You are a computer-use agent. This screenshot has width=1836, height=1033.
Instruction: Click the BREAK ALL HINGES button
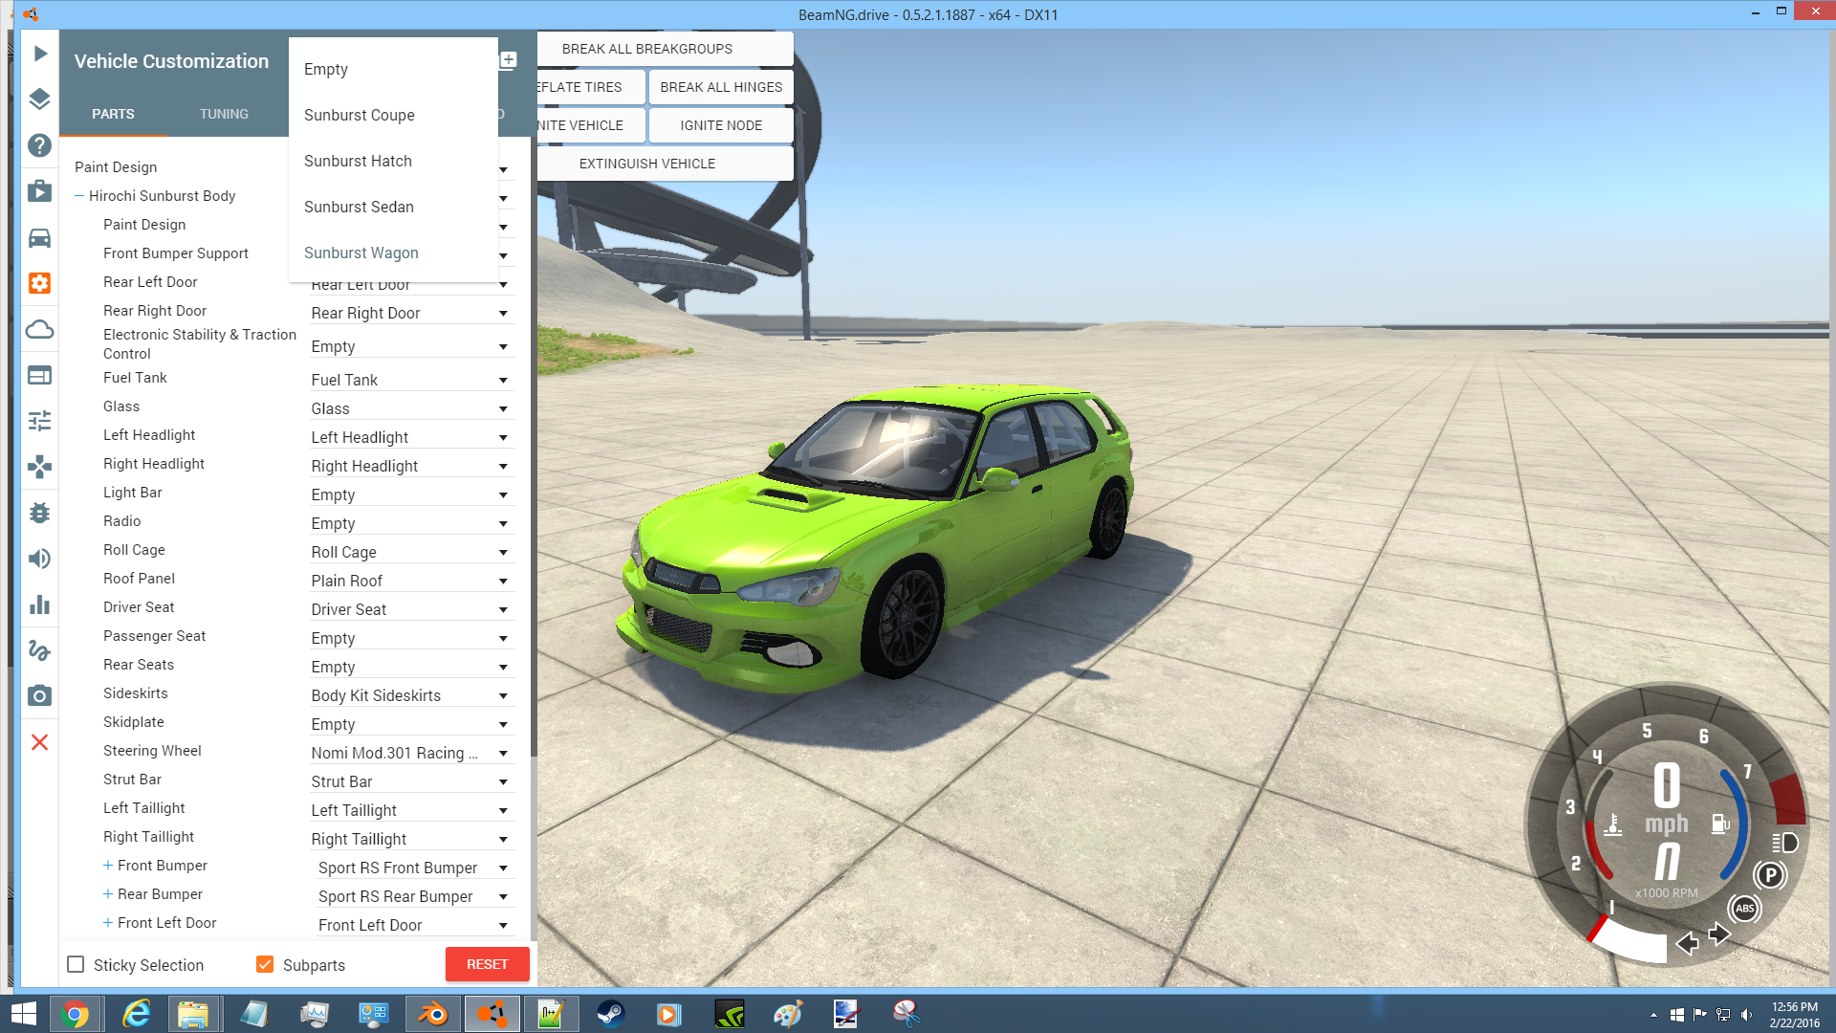(x=721, y=87)
